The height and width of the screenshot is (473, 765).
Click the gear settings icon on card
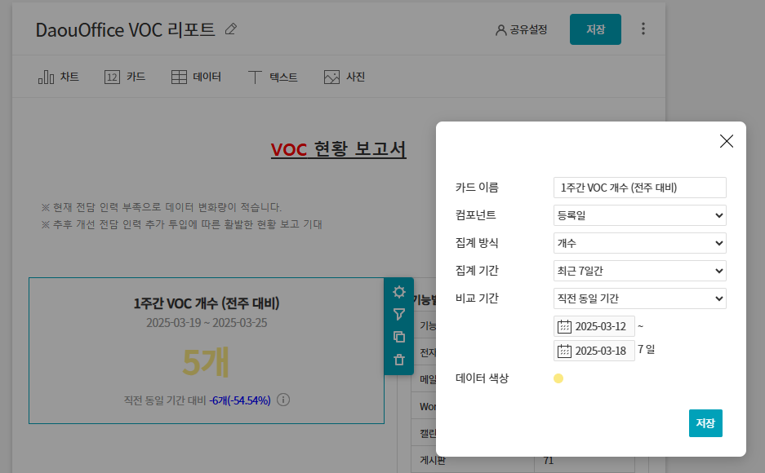pos(398,292)
